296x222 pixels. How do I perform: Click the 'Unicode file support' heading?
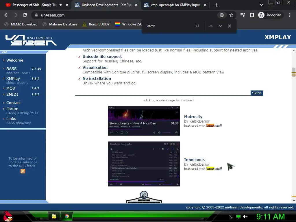coord(102,56)
